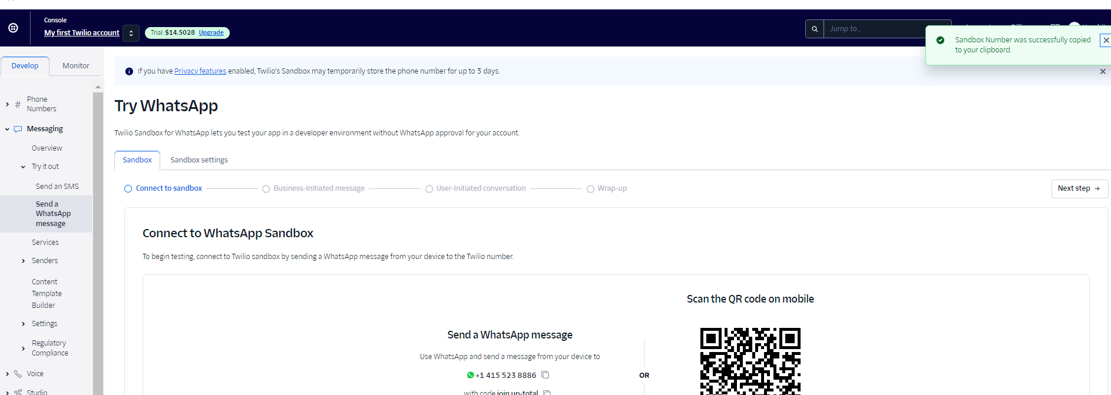Go to the Wrap-up step
Viewport: 1111px width, 395px height.
tap(607, 188)
